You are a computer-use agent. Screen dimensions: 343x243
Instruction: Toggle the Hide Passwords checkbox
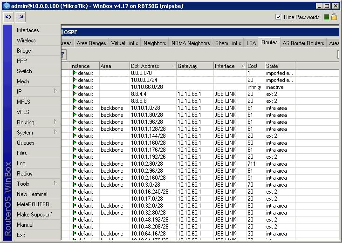click(x=278, y=17)
